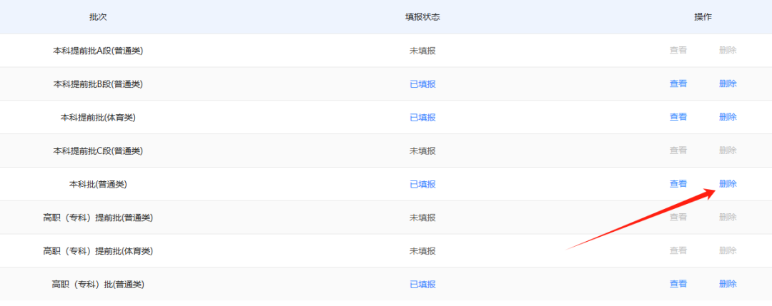View the 高职（专科）批(普通类) entry

[678, 284]
